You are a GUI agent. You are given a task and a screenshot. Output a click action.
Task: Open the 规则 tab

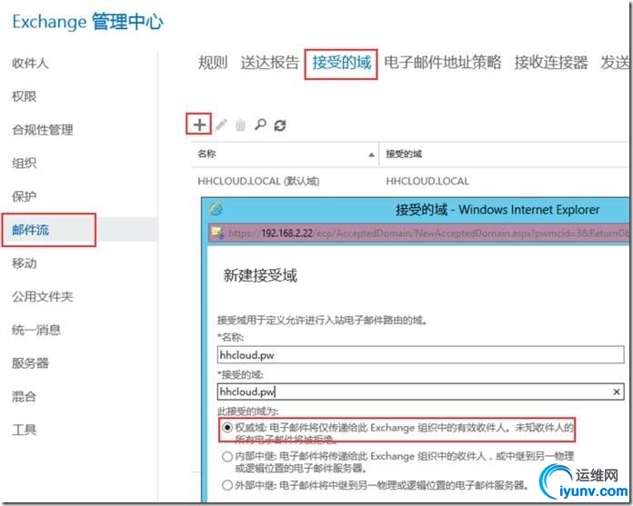213,63
